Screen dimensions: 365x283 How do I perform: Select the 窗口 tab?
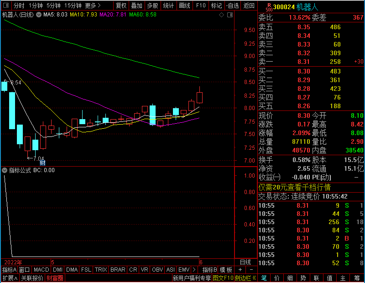(25, 270)
